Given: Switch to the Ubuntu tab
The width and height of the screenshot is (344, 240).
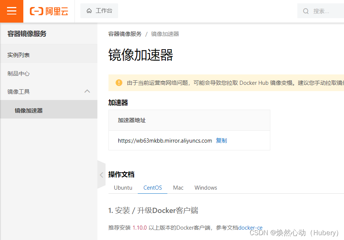Looking at the screenshot, I should 123,188.
